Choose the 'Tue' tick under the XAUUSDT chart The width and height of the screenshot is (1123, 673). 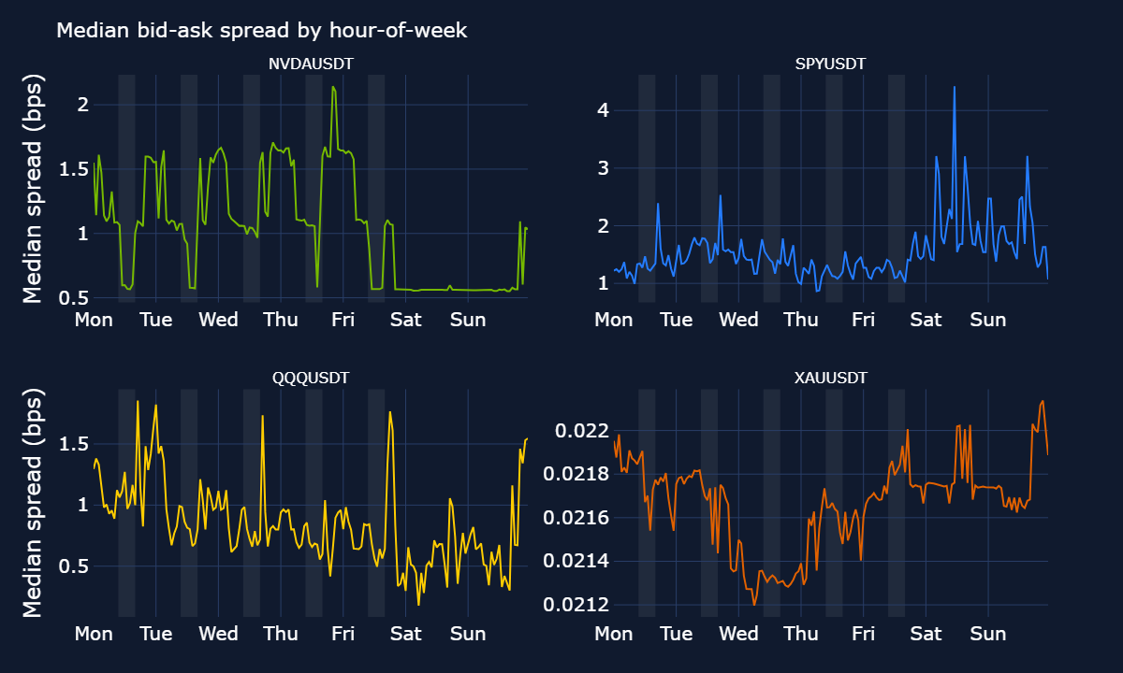(677, 634)
